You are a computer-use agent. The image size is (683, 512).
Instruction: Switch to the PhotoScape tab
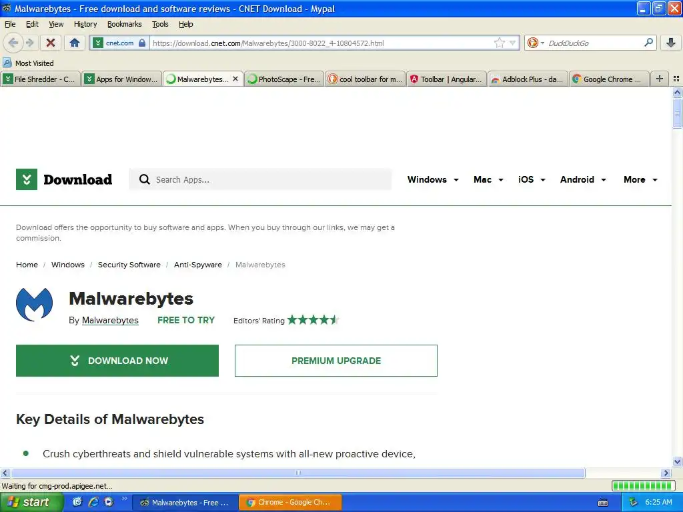284,79
